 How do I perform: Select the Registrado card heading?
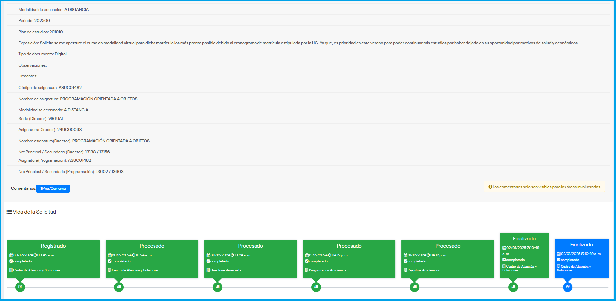[53, 246]
